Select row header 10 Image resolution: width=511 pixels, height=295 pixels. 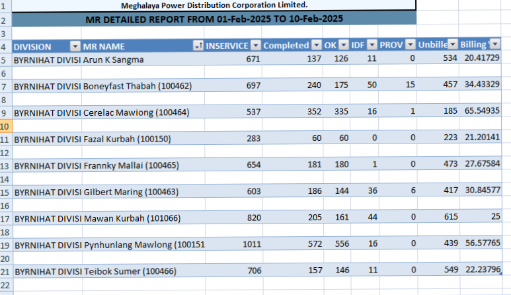tap(6, 126)
